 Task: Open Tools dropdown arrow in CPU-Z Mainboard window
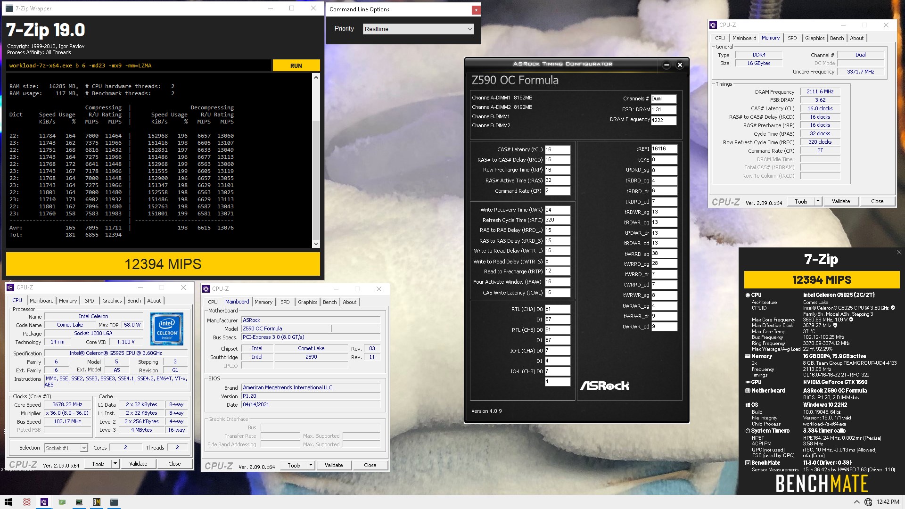[311, 465]
